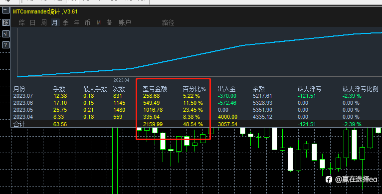The height and width of the screenshot is (194, 382).
Task: Switch to the 综 summary tab
Action: click(x=21, y=22)
